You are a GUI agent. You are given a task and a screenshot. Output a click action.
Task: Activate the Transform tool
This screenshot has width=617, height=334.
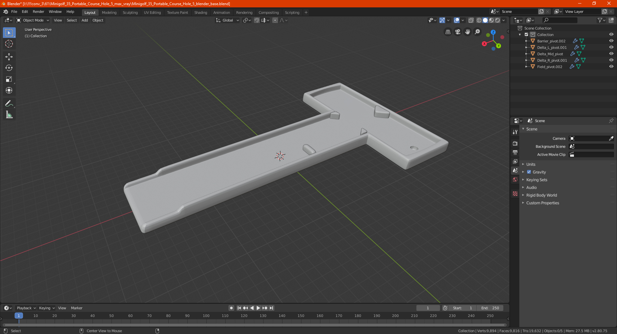pos(9,91)
